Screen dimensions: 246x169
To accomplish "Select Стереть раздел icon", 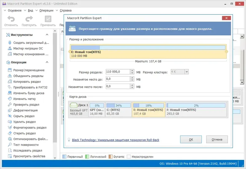I will coord(10,133).
